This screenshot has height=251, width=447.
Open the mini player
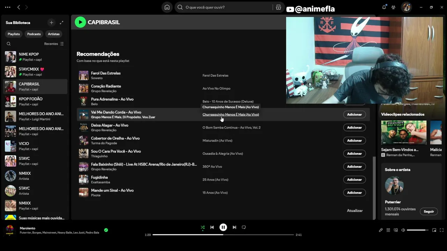434,230
